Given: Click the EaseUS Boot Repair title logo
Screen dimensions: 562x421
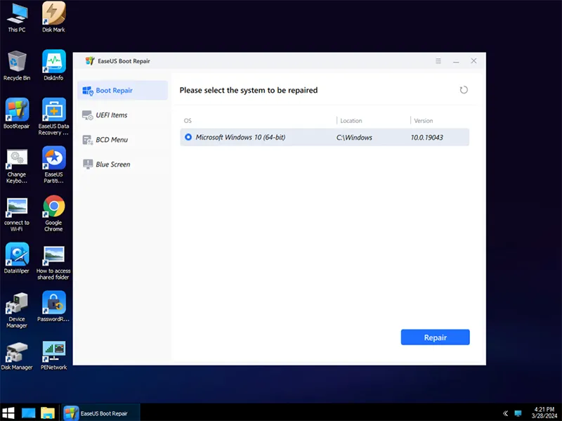Looking at the screenshot, I should coord(90,61).
